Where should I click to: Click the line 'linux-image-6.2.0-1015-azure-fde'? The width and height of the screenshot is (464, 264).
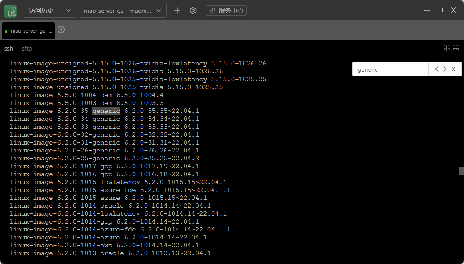click(x=120, y=190)
